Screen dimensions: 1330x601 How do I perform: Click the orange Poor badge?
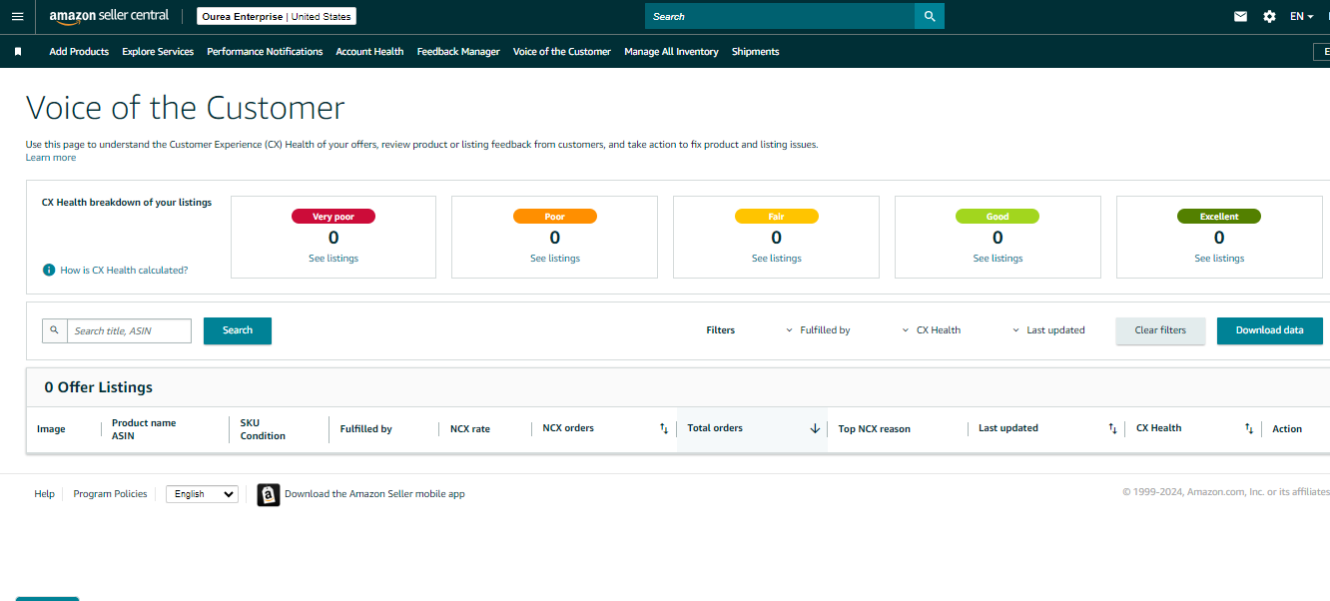click(555, 217)
